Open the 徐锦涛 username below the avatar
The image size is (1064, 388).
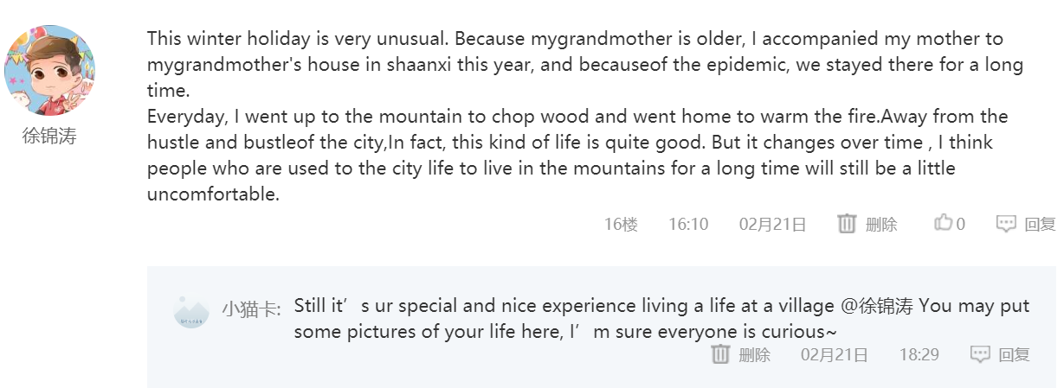pos(50,136)
